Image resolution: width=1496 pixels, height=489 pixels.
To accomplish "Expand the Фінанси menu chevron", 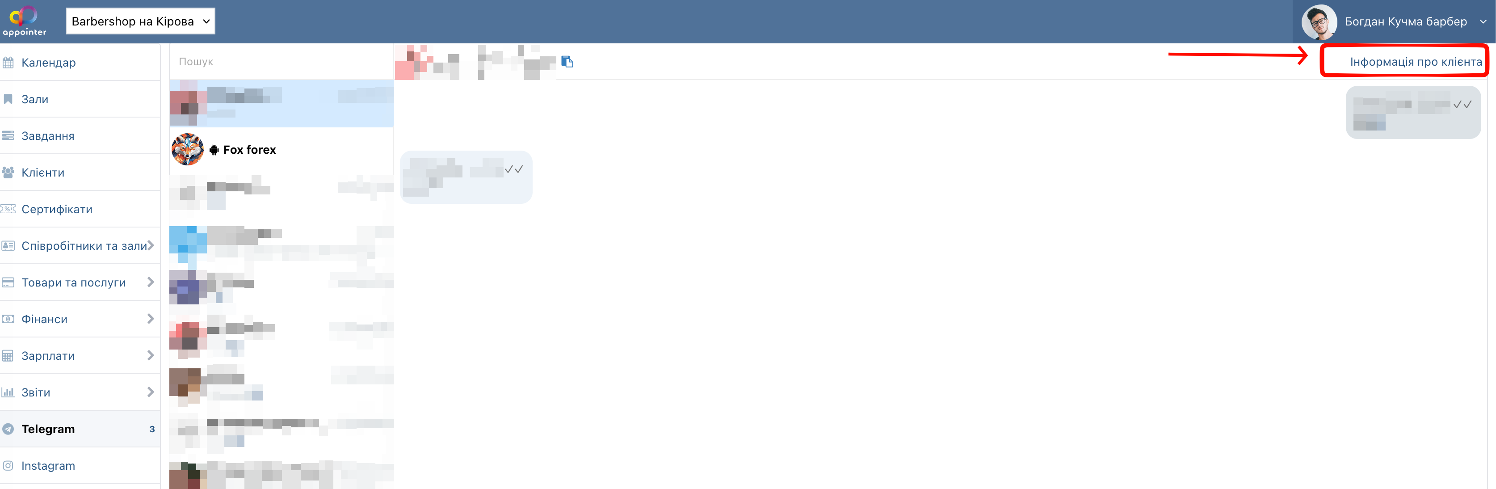I will click(x=151, y=319).
